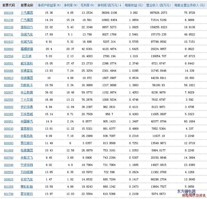This screenshot has height=199, width=207.
Task: Sort by 净资产收益率(%) column header
Action: click(49, 5)
